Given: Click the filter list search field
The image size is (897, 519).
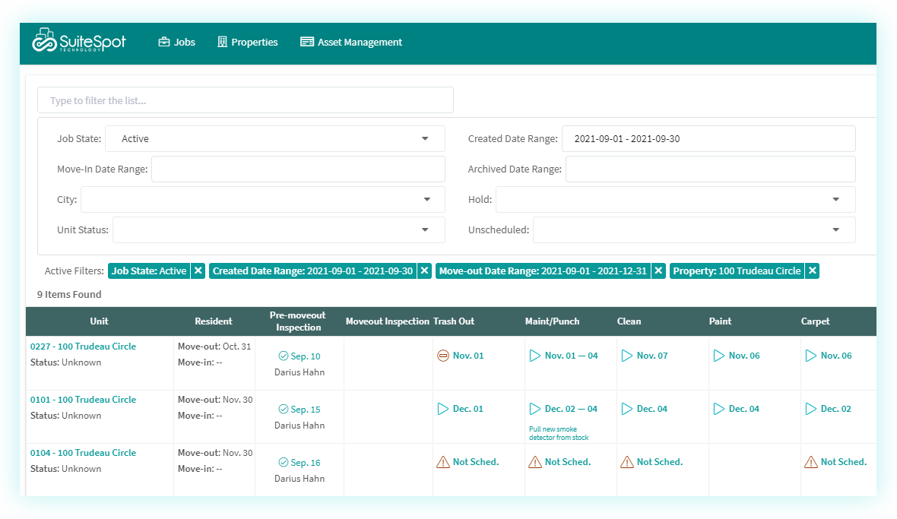Looking at the screenshot, I should pyautogui.click(x=245, y=100).
